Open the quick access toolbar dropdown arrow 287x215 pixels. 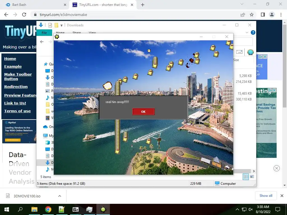pyautogui.click(x=61, y=25)
